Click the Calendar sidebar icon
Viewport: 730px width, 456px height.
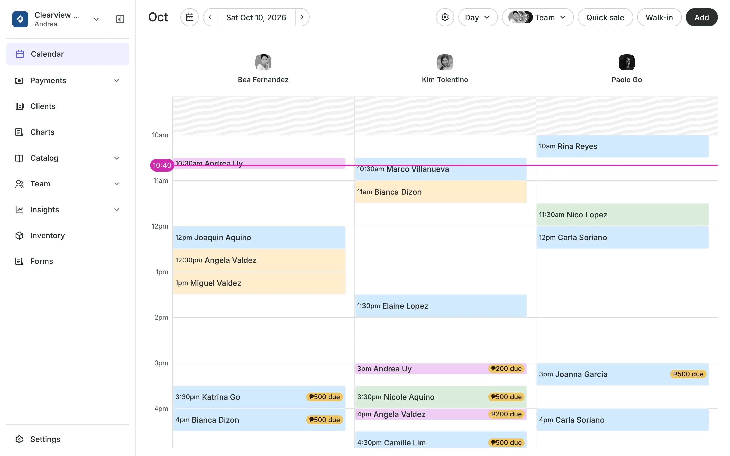tap(20, 54)
